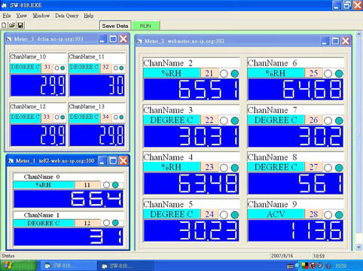
Task: Click the Meter_2 window title bar icon
Action: click(x=139, y=41)
